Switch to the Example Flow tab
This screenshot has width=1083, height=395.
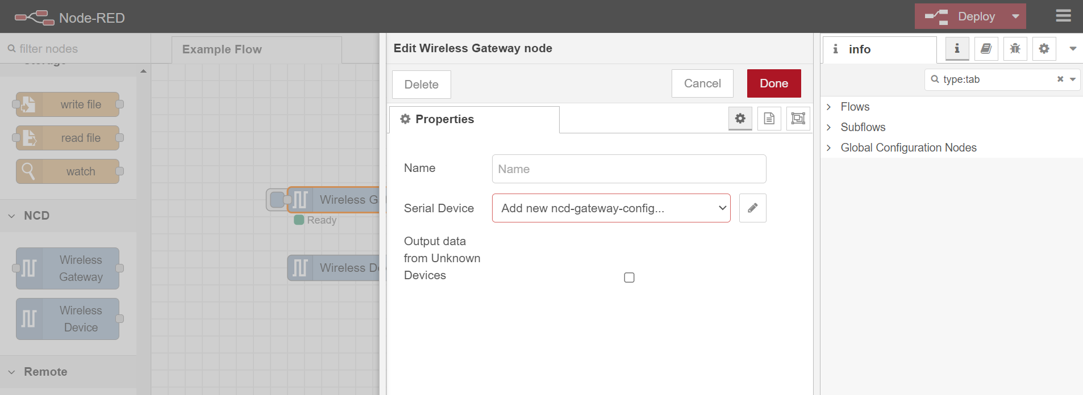pyautogui.click(x=222, y=49)
